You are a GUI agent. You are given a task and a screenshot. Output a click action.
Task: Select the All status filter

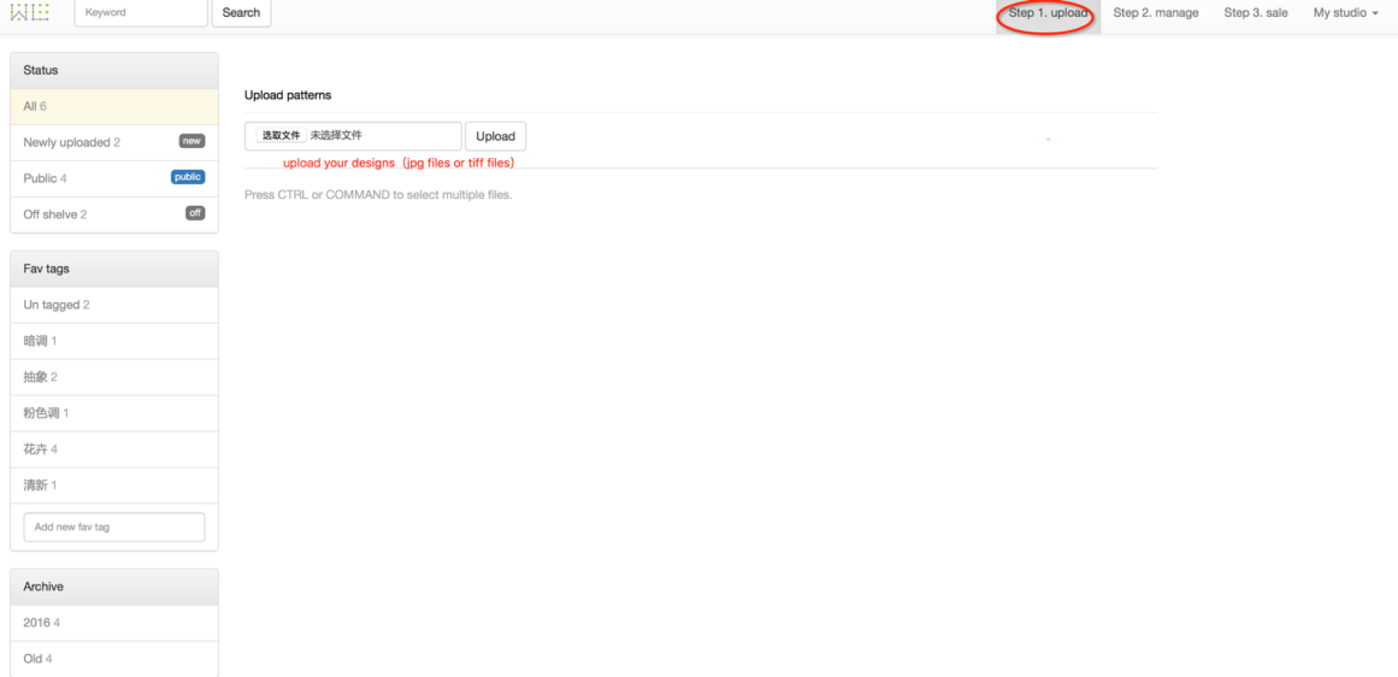pos(35,106)
